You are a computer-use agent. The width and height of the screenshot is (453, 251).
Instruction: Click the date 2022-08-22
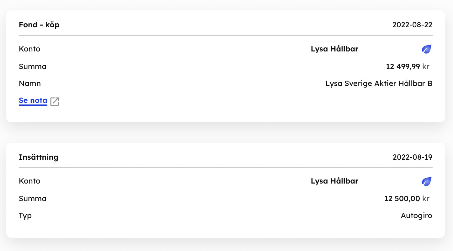(412, 25)
